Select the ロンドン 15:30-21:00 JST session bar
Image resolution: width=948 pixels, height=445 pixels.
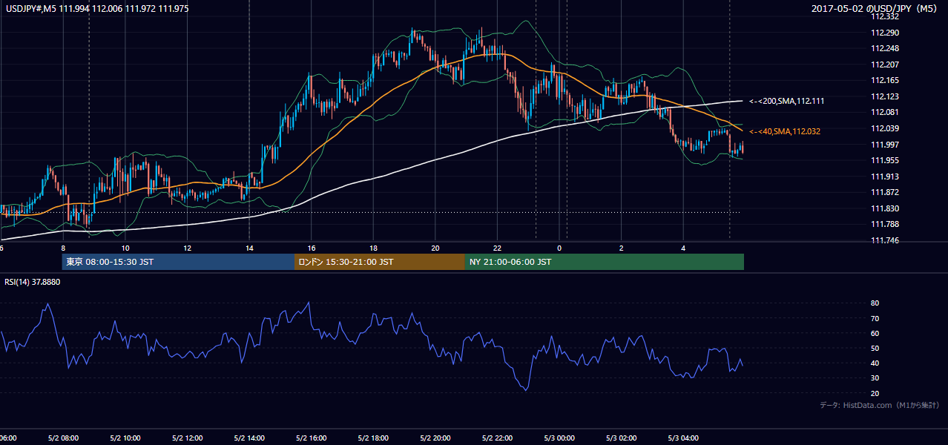pyautogui.click(x=380, y=262)
